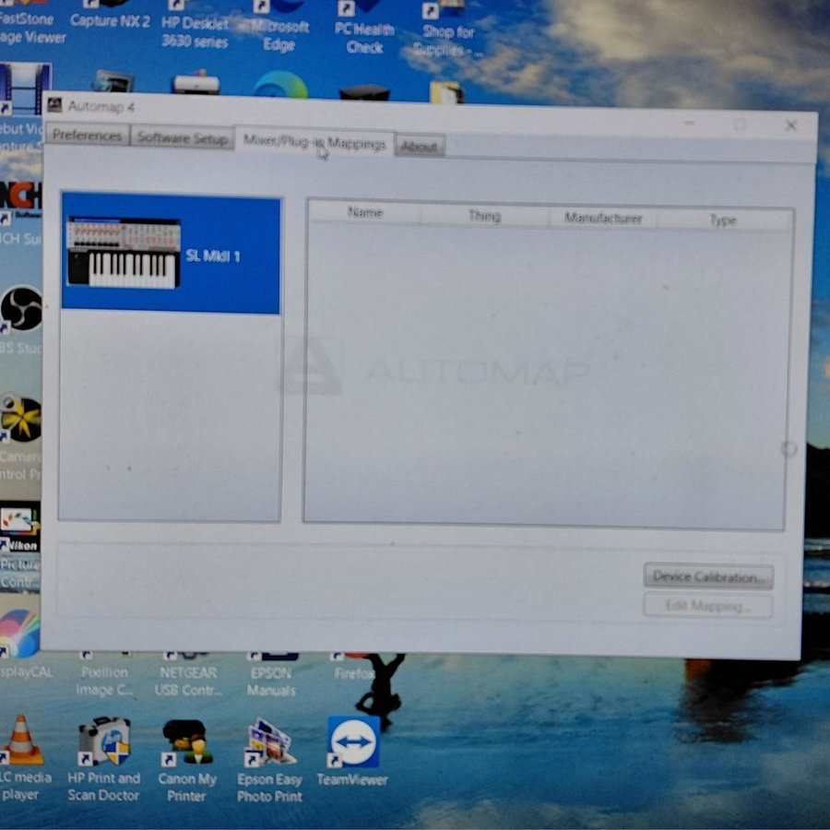Click the Device Calibration button
Viewport: 830px width, 830px height.
click(x=707, y=576)
